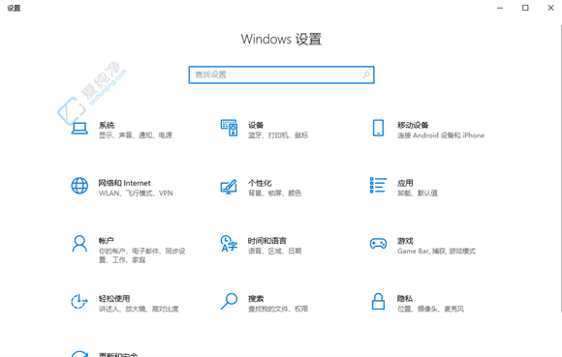Screen dimensions: 562x357
Task: Click the 讲述人、放大镜、高对比度 description
Action: 139,309
